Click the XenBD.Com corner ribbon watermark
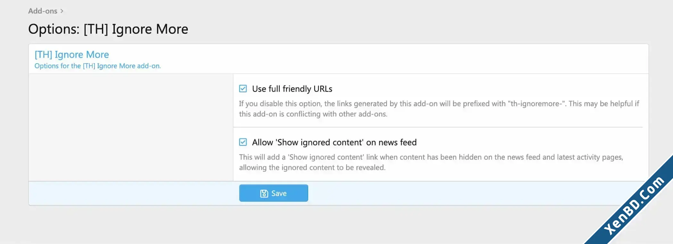 tap(633, 205)
